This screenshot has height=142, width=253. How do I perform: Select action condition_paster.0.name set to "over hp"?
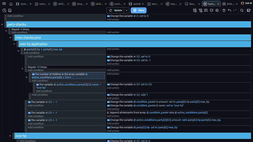pos(145,106)
